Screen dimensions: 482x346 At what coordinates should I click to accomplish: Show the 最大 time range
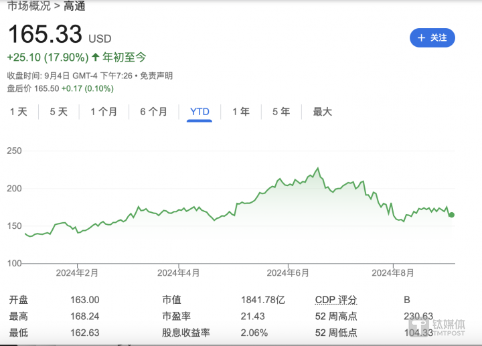(x=323, y=112)
